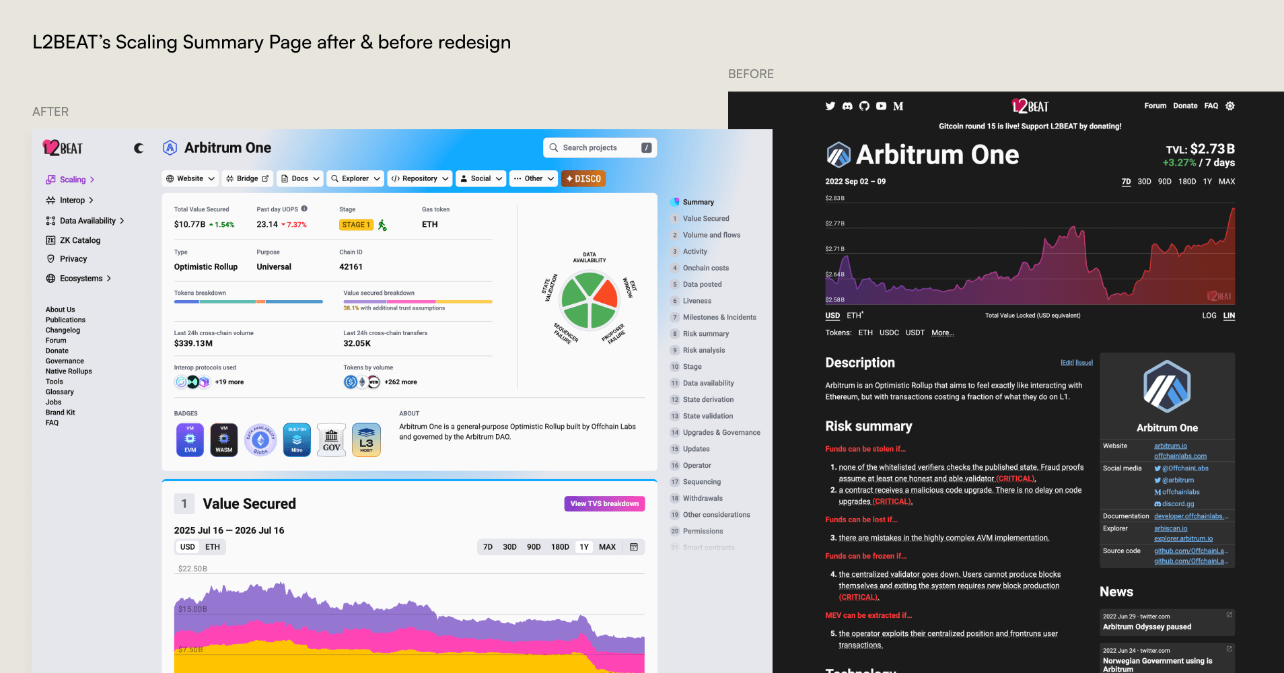Select the EVM badge
The width and height of the screenshot is (1284, 673).
pos(190,440)
